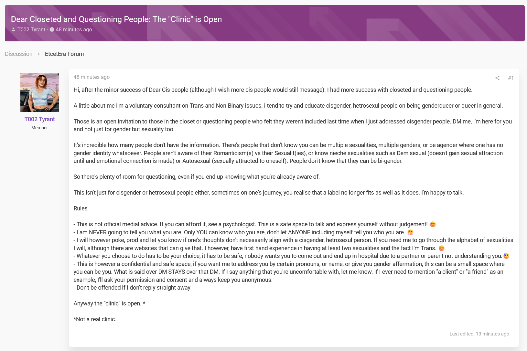This screenshot has width=527, height=351.
Task: Go to the EtcetEra Forum breadcrumb
Action: tap(64, 54)
